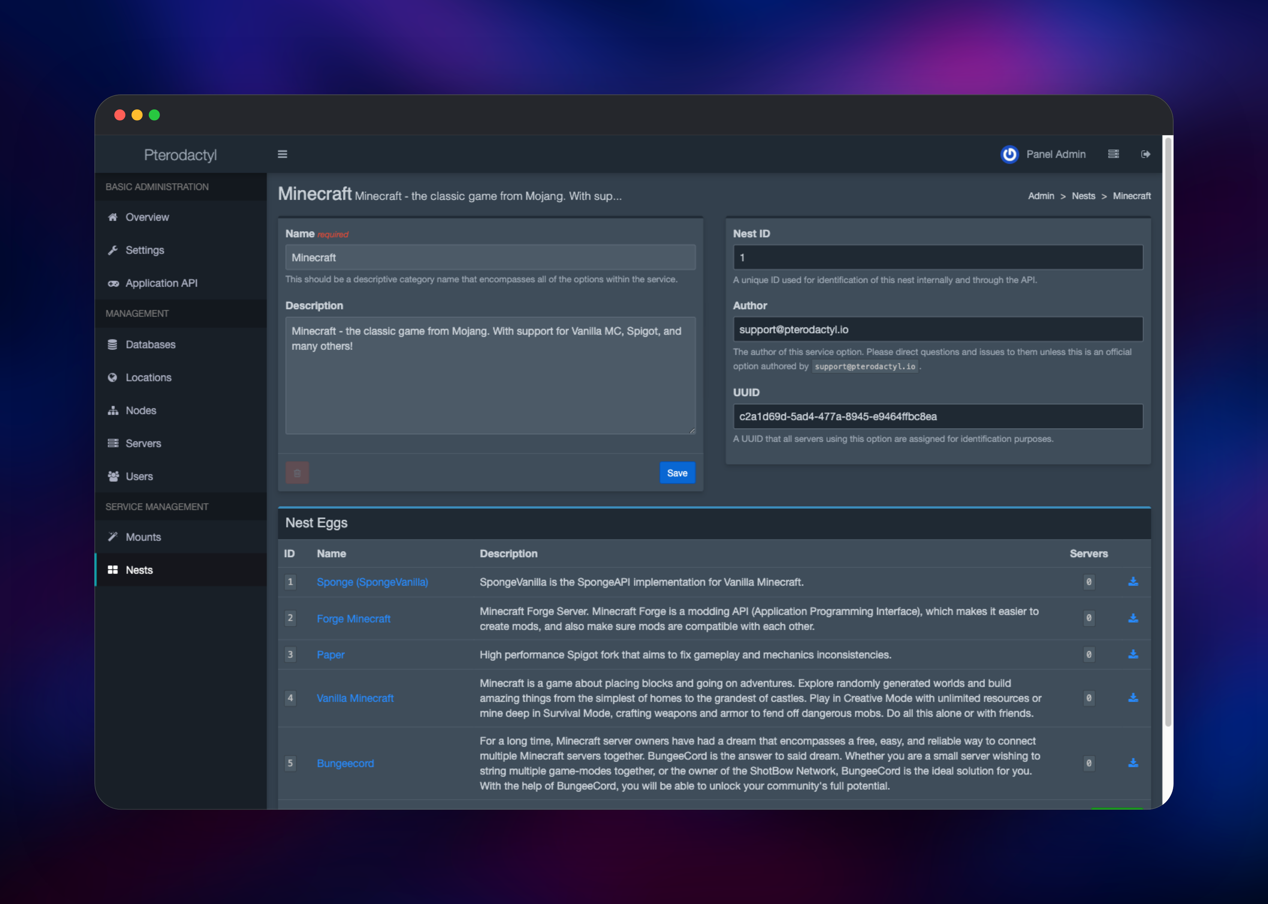The height and width of the screenshot is (904, 1268).
Task: Click the page vertical scrollbar
Action: pos(1168,432)
